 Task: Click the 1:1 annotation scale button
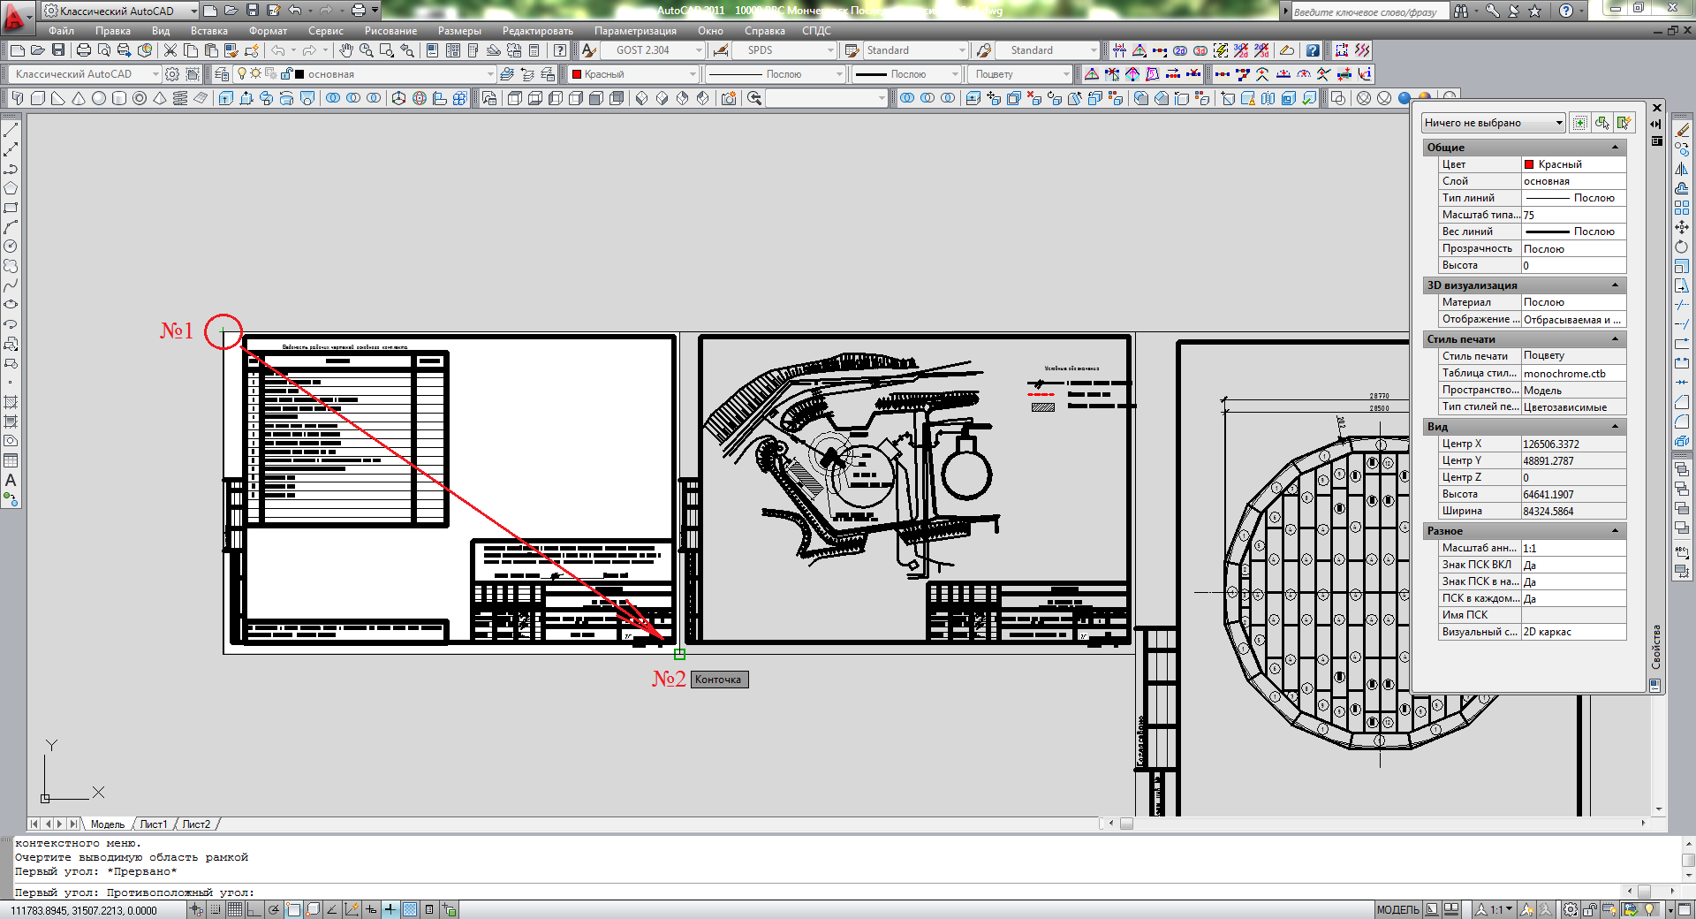tap(1496, 909)
